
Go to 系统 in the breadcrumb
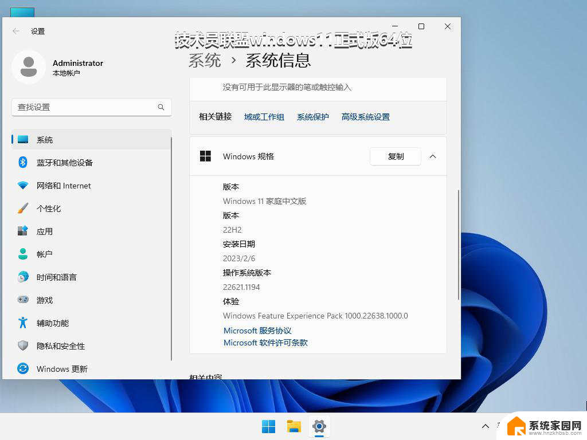tap(205, 61)
